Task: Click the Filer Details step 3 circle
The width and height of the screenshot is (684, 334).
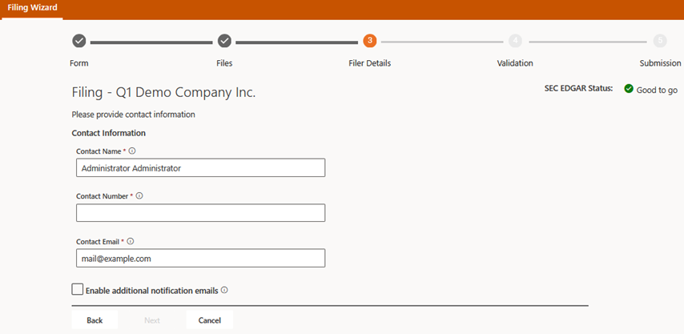Action: pyautogui.click(x=370, y=41)
